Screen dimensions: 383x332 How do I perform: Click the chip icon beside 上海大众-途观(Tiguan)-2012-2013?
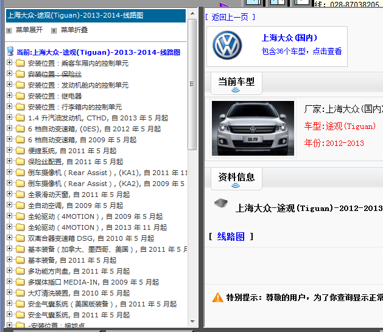pos(221,203)
